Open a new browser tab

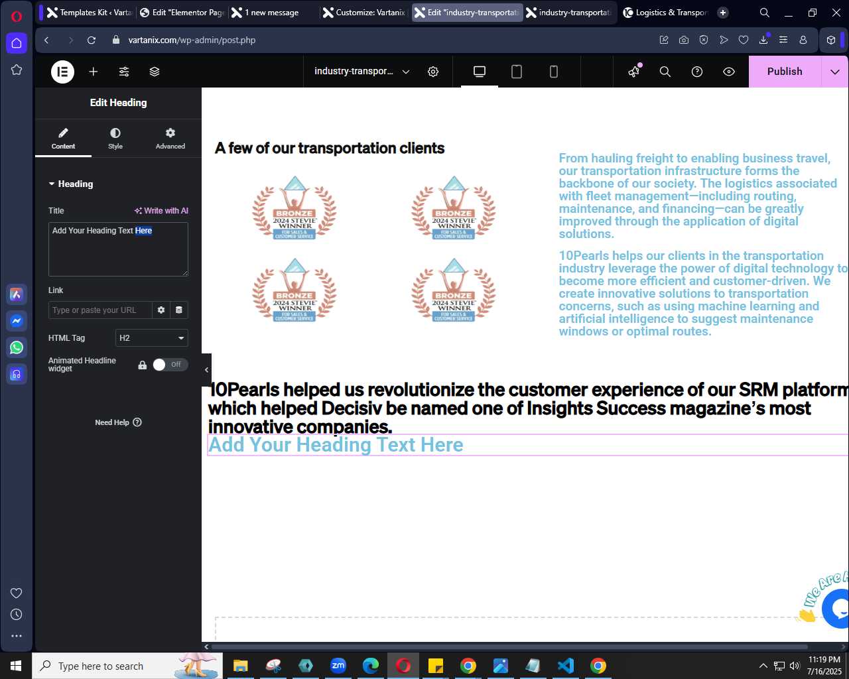(x=723, y=13)
